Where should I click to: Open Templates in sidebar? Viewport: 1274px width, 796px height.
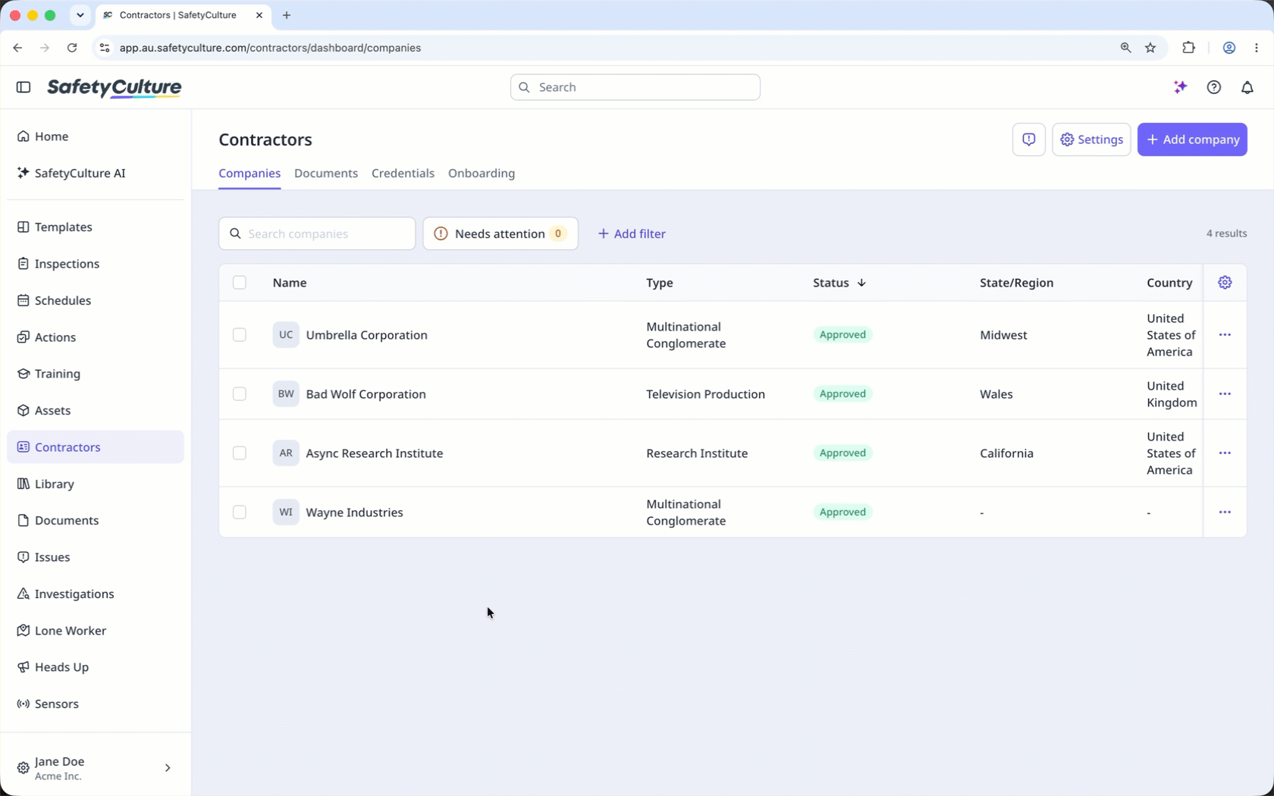[96, 227]
